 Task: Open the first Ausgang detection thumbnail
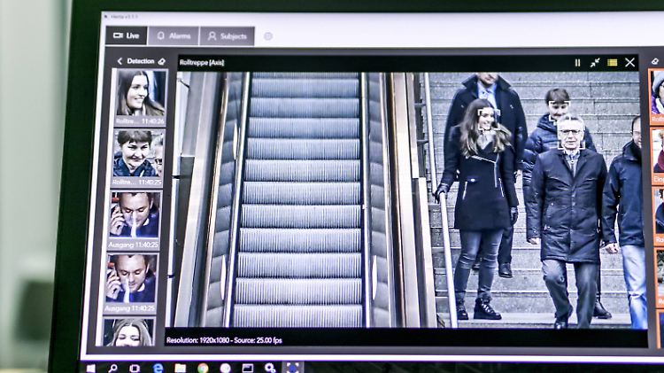tap(135, 219)
